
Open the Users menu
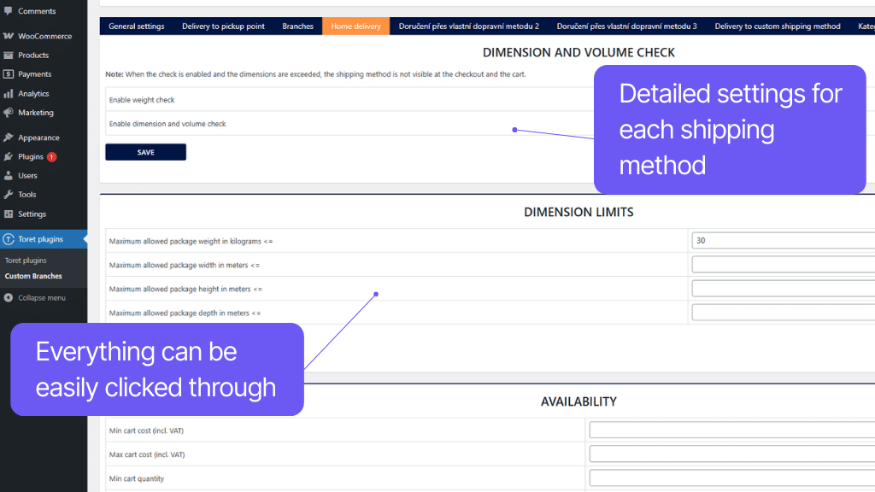coord(28,176)
